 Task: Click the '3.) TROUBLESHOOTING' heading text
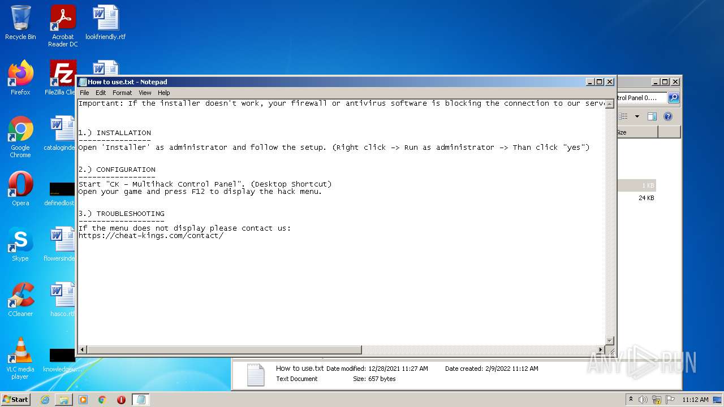pyautogui.click(x=121, y=214)
